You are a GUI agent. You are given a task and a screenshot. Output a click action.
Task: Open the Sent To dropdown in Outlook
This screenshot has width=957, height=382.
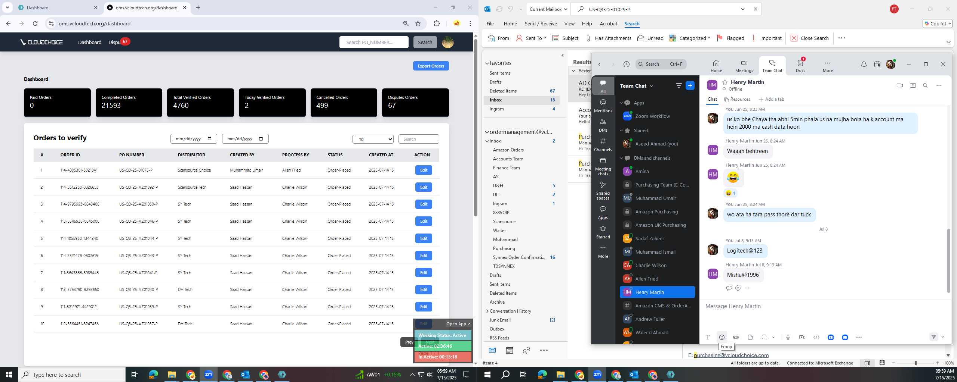coord(531,38)
